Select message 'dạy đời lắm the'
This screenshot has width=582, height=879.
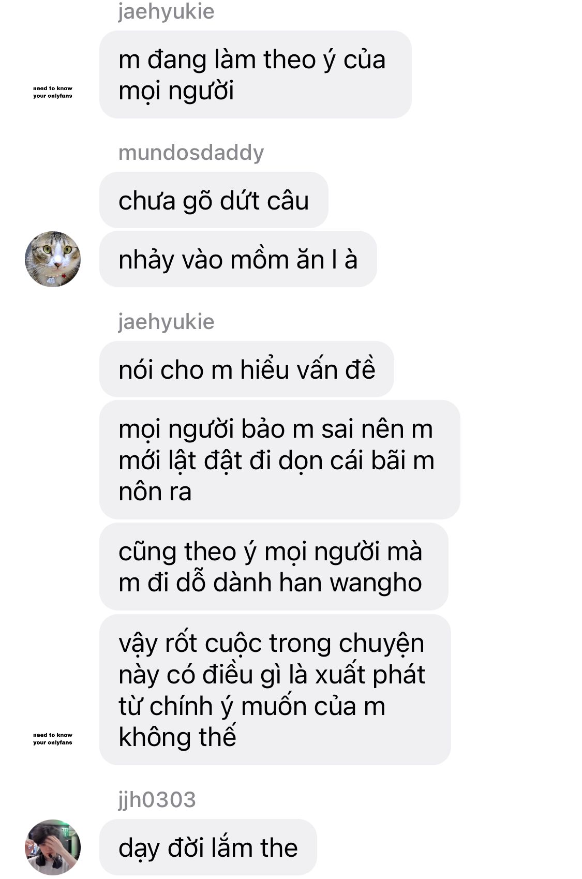(x=208, y=847)
